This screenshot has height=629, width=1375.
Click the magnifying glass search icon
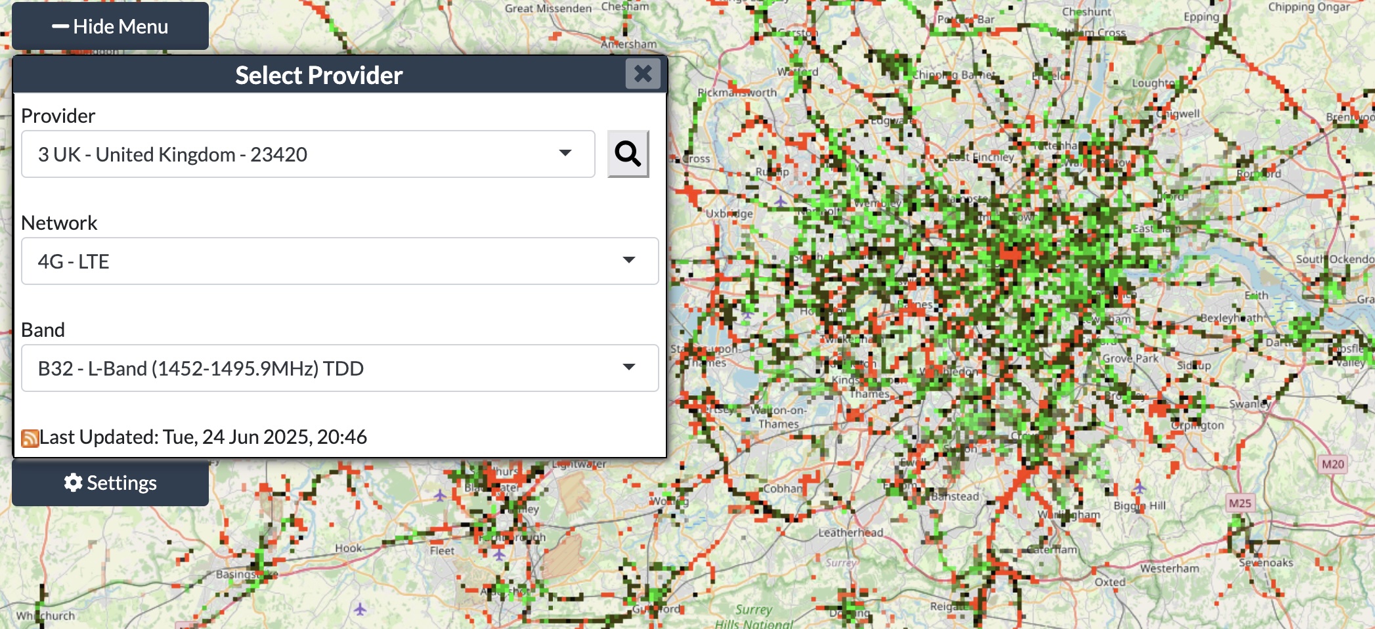click(x=628, y=154)
